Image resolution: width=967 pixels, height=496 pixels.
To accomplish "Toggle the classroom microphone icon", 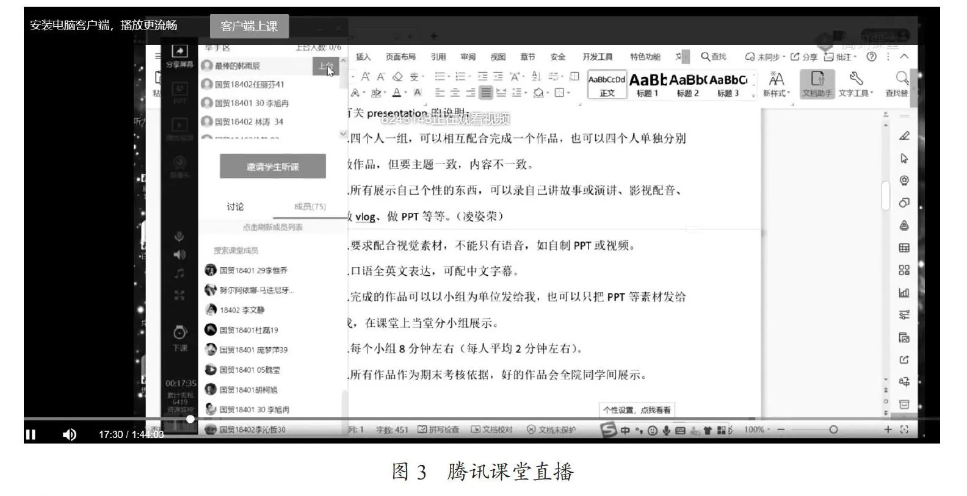I will 179,236.
